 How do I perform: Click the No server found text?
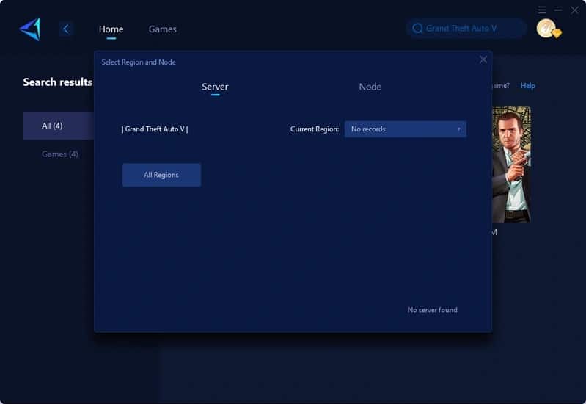(x=433, y=310)
